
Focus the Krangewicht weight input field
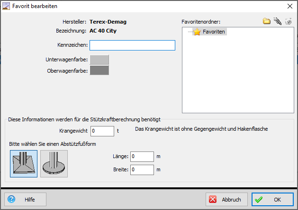(102, 131)
